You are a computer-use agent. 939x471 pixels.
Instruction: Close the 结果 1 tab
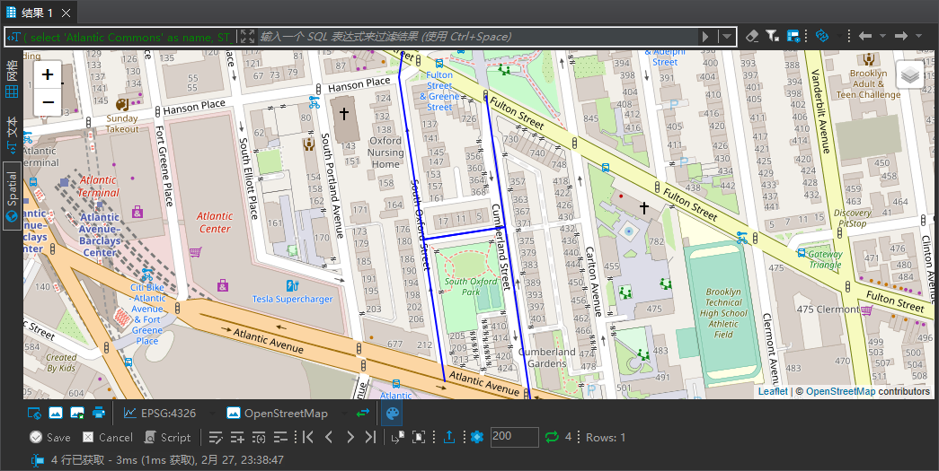click(x=66, y=13)
